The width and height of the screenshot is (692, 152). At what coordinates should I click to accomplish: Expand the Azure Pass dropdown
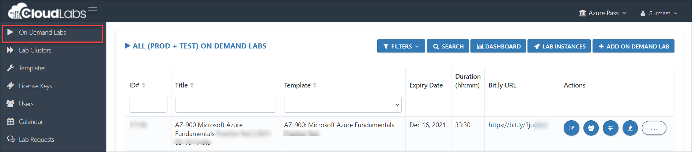tap(603, 13)
